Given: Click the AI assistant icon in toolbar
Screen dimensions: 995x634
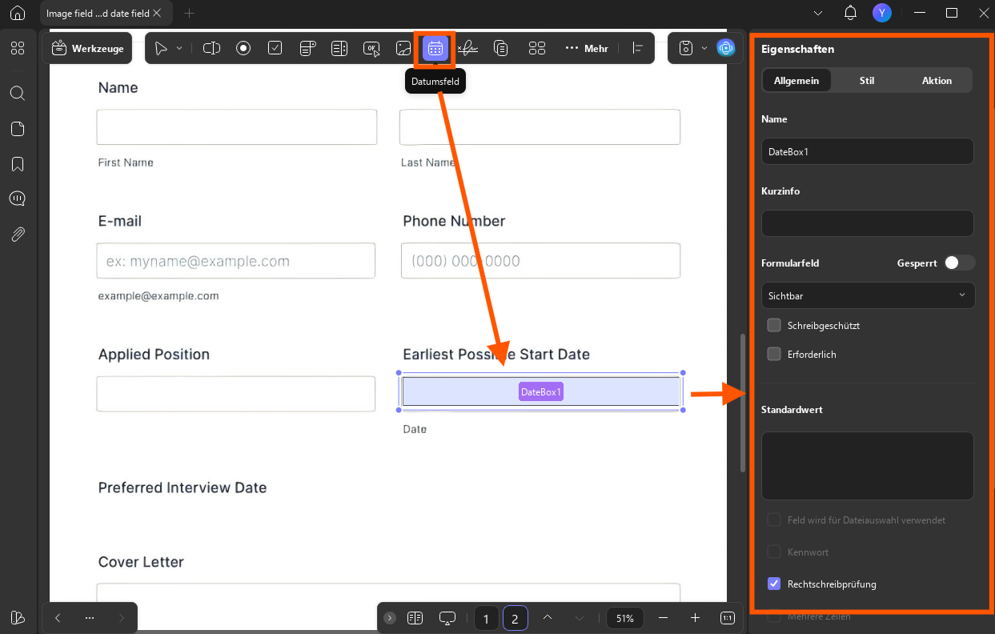Looking at the screenshot, I should pyautogui.click(x=726, y=48).
